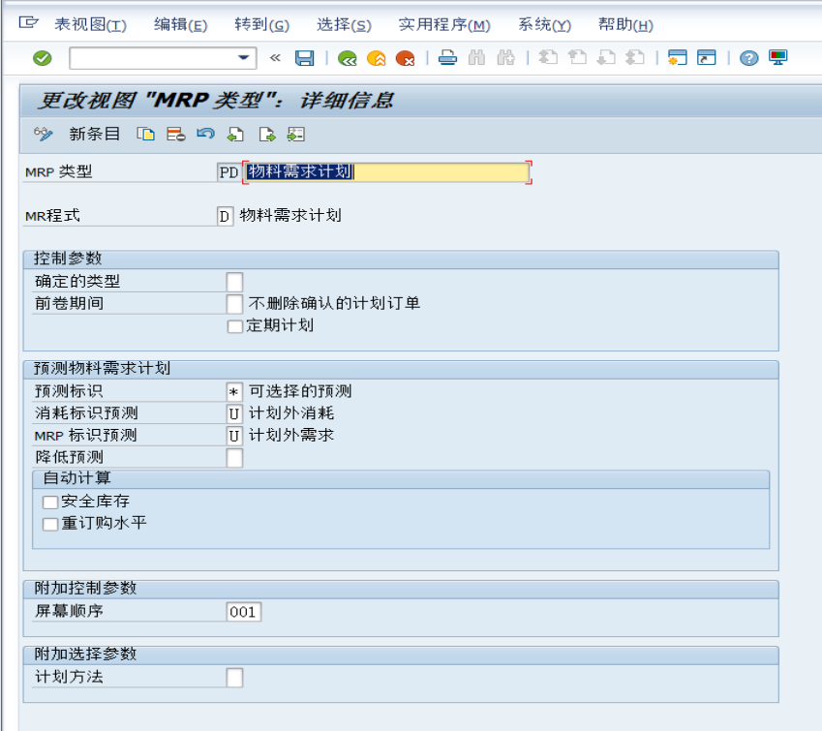Viewport: 822px width, 731px height.
Task: Open the 帮助(H) menu
Action: [625, 24]
